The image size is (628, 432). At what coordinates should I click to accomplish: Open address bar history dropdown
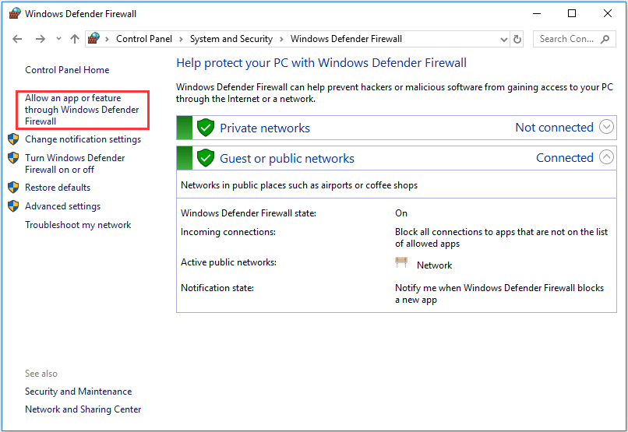point(504,39)
